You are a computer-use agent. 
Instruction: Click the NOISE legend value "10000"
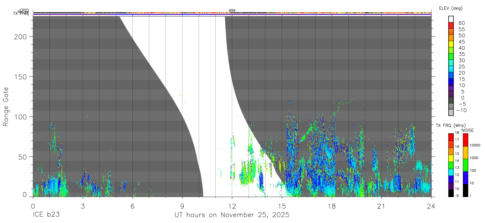coord(475,145)
